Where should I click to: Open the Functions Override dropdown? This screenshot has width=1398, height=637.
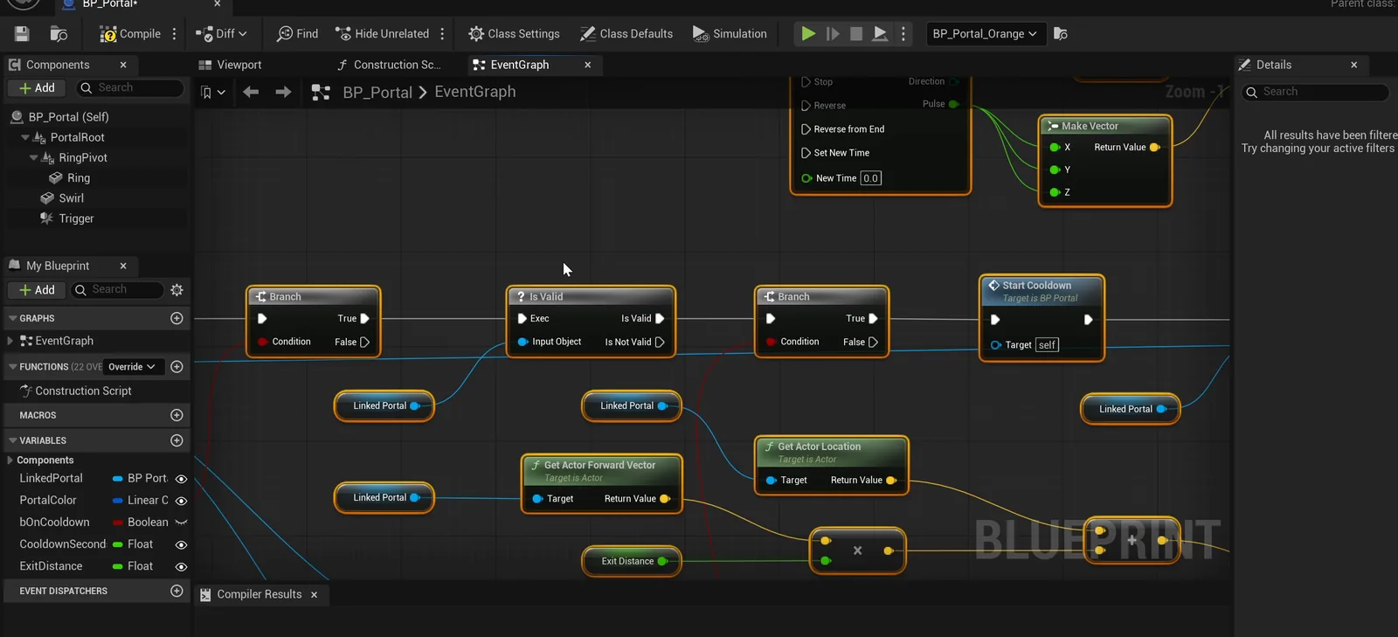[132, 367]
